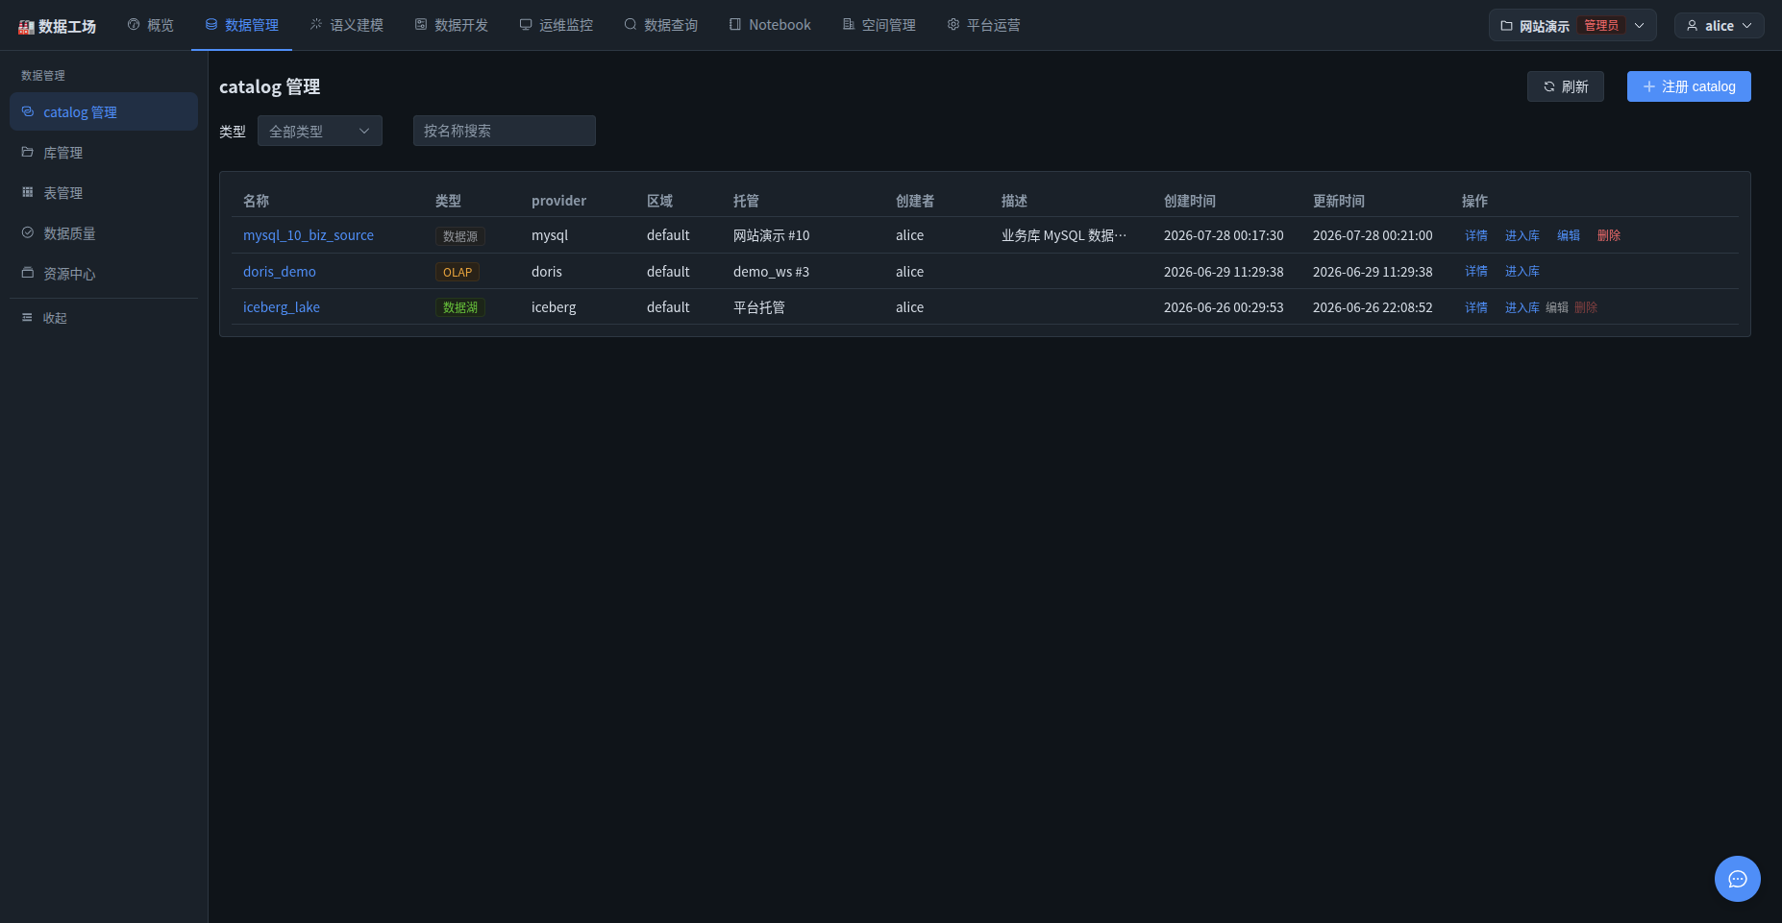This screenshot has width=1782, height=923.
Task: Open the 概览 overview tab
Action: 151,25
